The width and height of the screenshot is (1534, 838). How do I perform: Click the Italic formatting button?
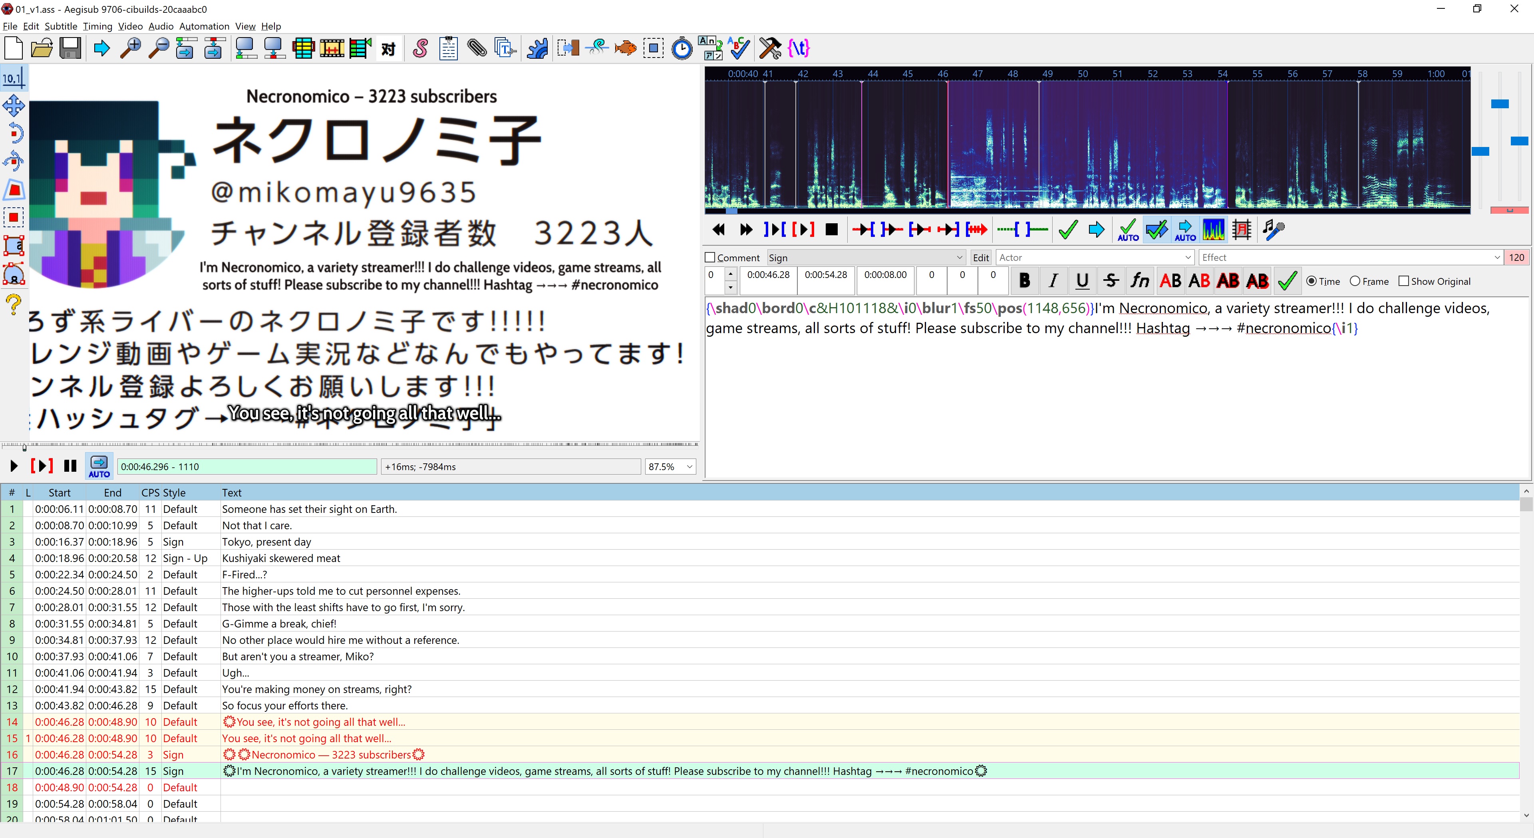click(x=1053, y=280)
